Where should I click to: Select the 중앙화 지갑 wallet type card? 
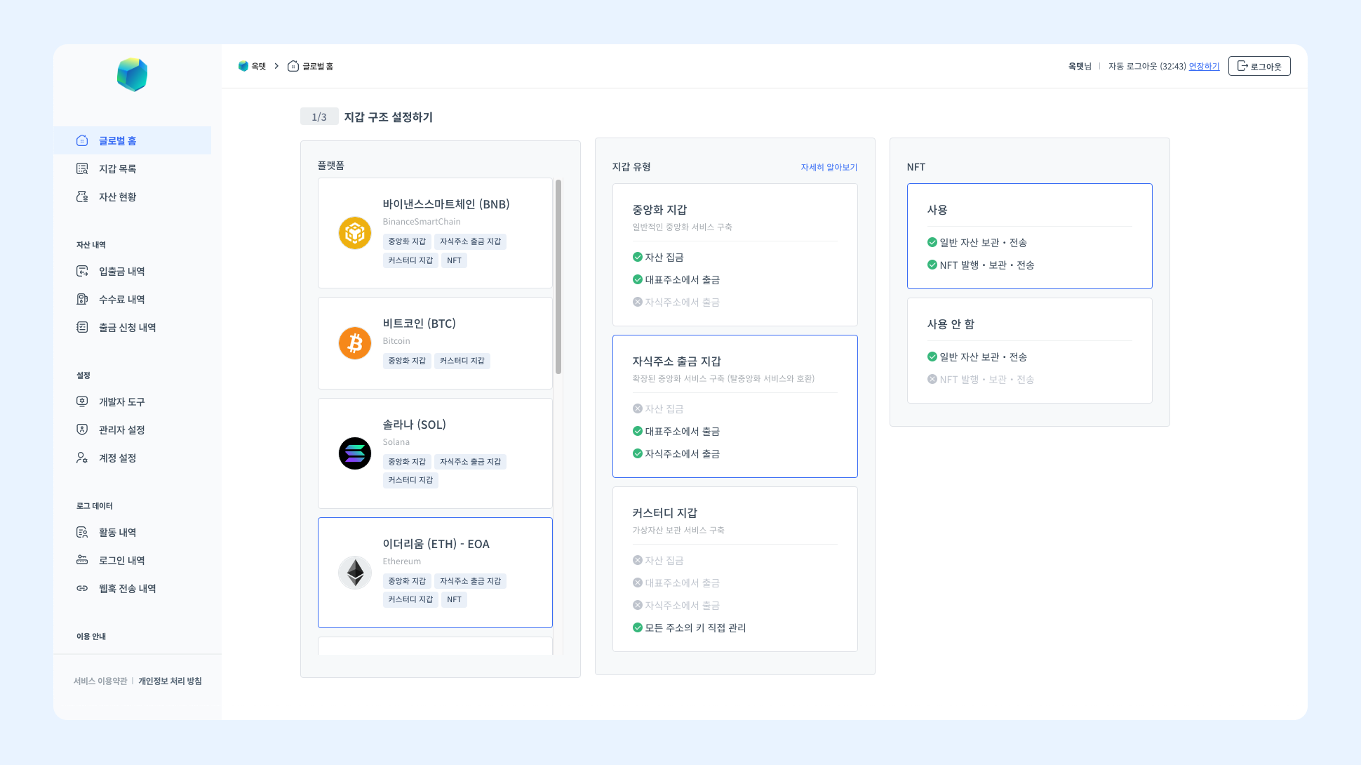click(735, 255)
